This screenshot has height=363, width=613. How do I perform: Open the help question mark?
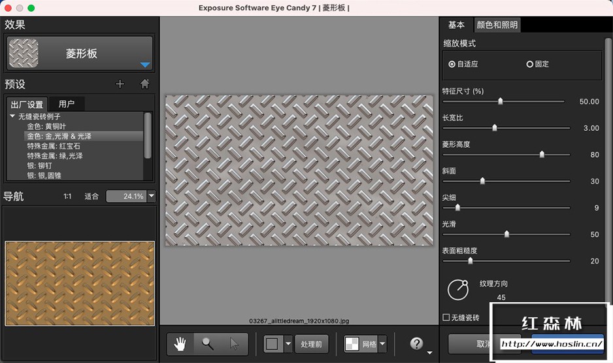[x=417, y=343]
